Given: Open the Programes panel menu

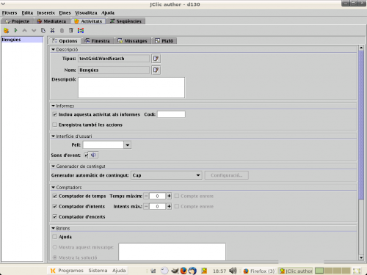Looking at the screenshot, I should click(x=70, y=271).
